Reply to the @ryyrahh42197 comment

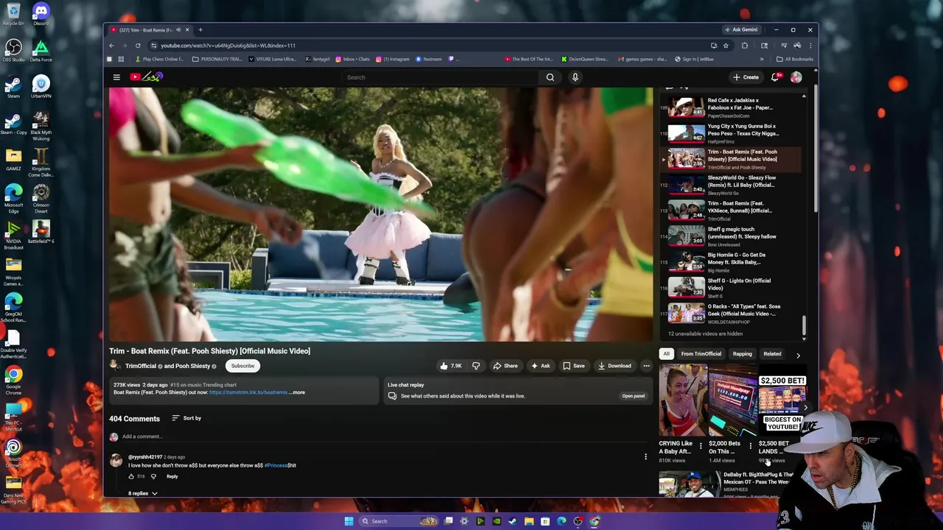[x=172, y=476]
